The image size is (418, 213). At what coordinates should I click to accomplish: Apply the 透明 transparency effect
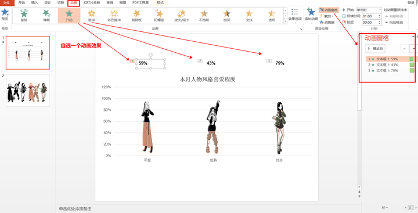click(x=272, y=15)
